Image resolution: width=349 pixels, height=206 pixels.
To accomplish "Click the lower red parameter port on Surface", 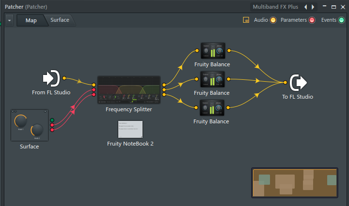I will [52, 130].
